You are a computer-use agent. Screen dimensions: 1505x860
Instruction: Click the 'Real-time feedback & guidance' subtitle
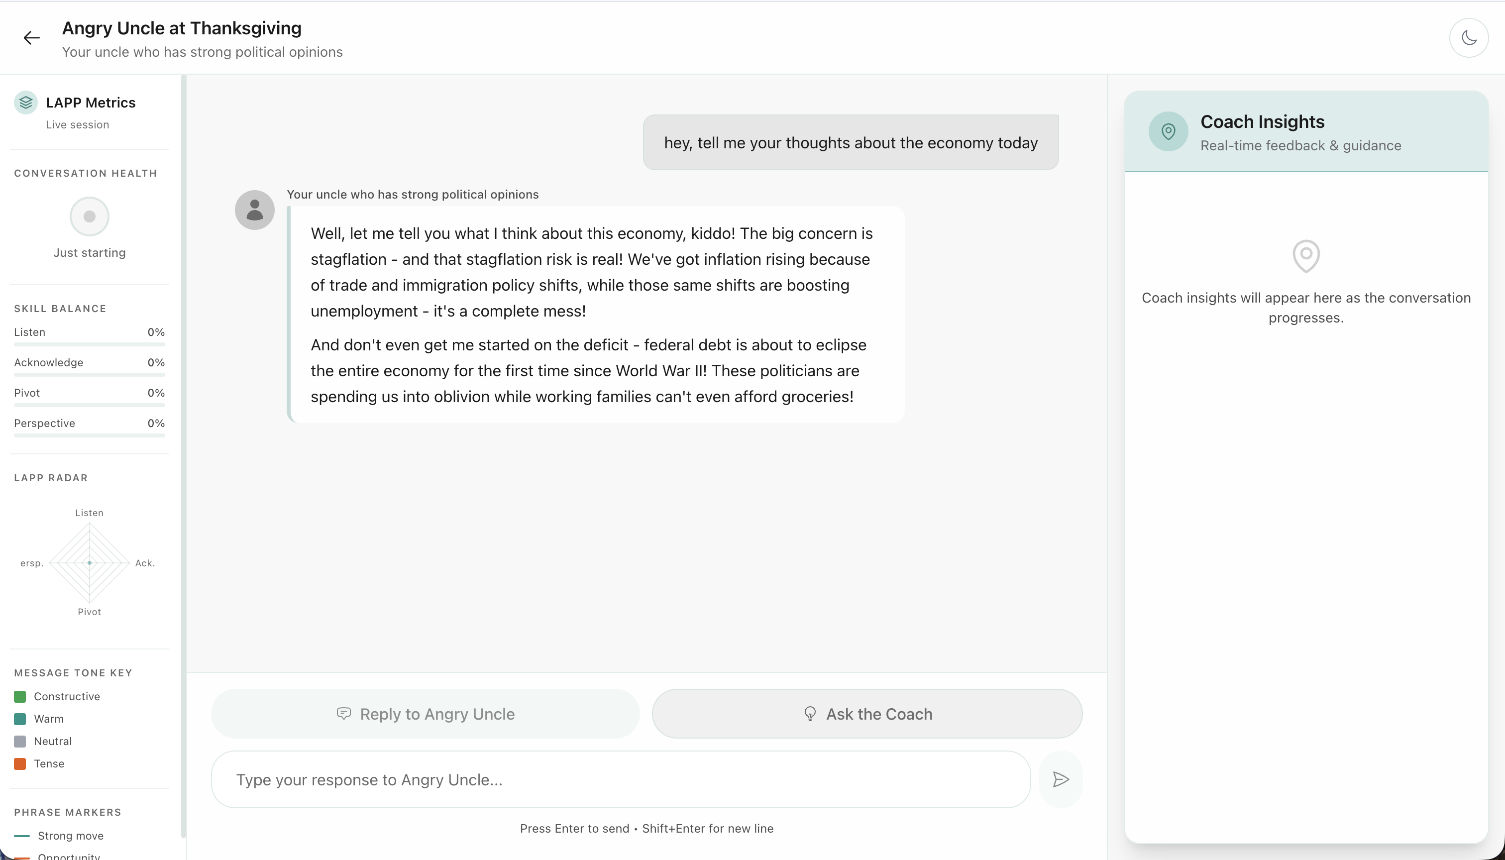point(1300,146)
